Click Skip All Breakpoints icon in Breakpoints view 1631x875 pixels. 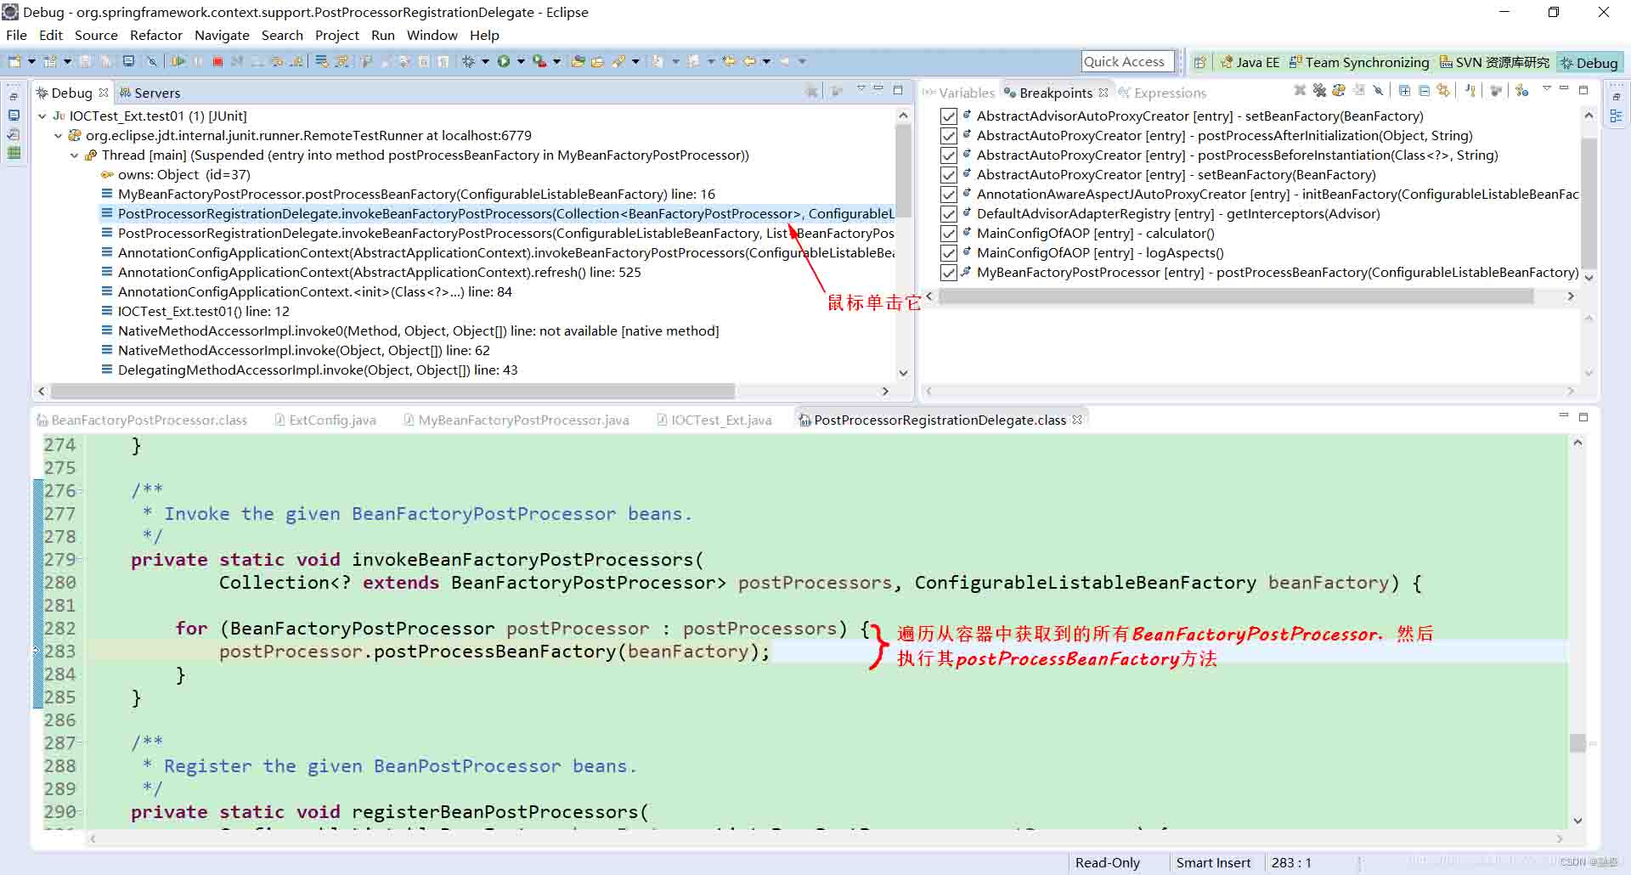pyautogui.click(x=1378, y=90)
